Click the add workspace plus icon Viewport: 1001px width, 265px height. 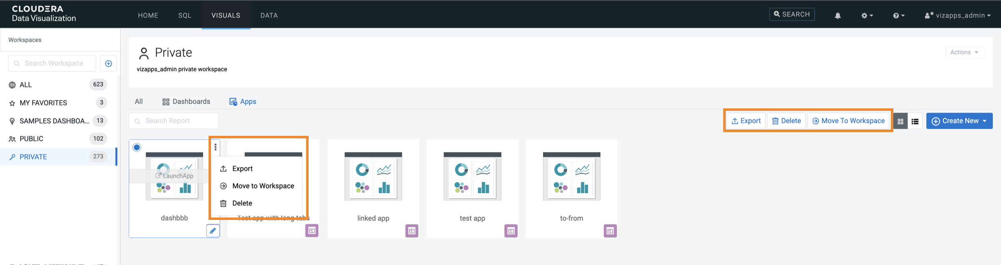[x=108, y=63]
